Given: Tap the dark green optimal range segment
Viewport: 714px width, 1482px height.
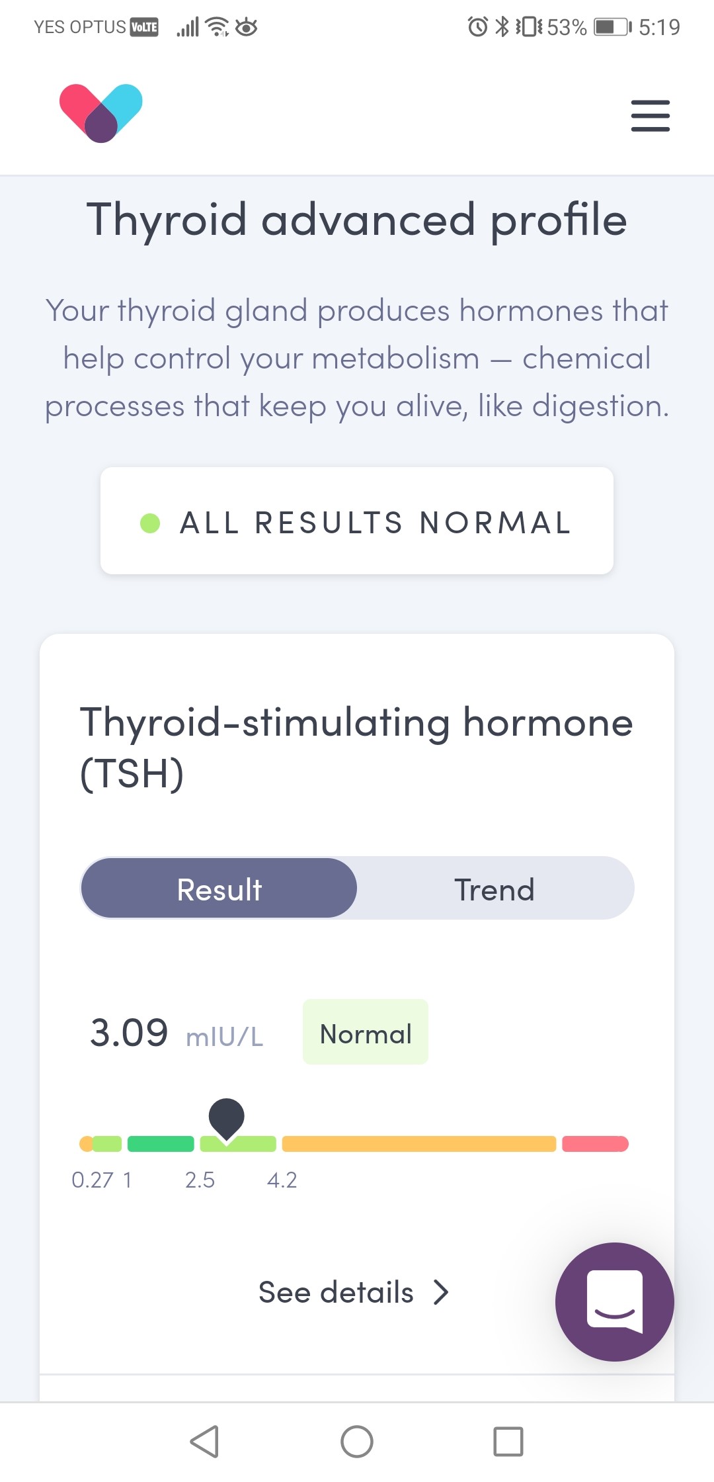Looking at the screenshot, I should [161, 1144].
